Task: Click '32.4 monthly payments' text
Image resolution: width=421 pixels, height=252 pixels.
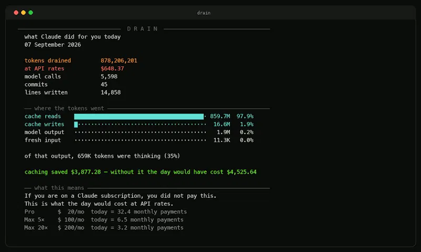Action: click(152, 211)
